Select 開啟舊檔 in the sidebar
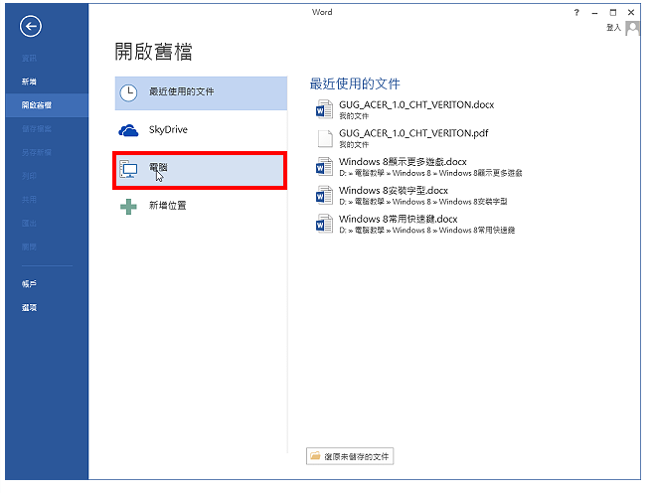 [37, 105]
